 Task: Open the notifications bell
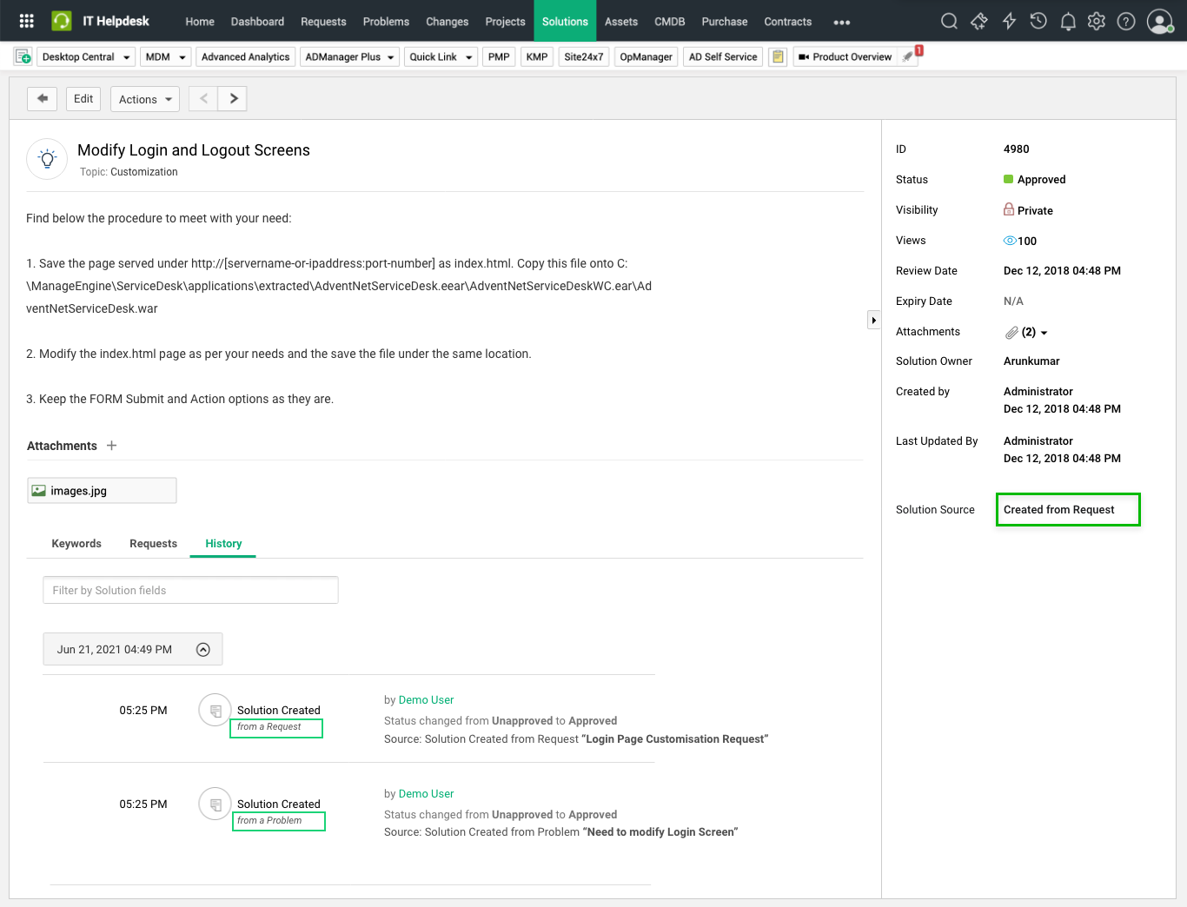click(1068, 22)
